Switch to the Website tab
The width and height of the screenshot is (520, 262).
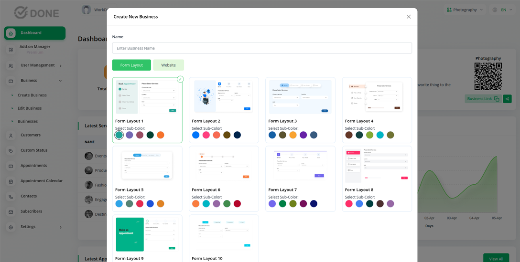[168, 65]
